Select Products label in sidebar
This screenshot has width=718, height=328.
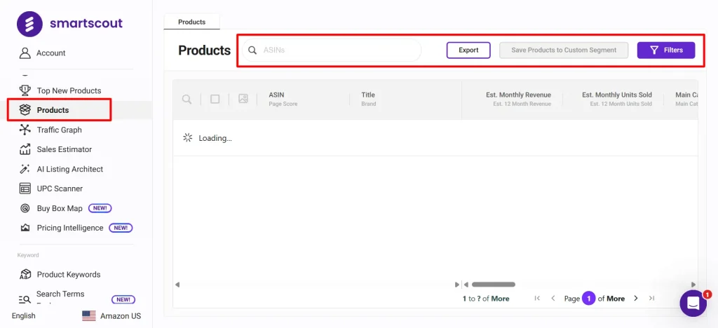point(53,110)
